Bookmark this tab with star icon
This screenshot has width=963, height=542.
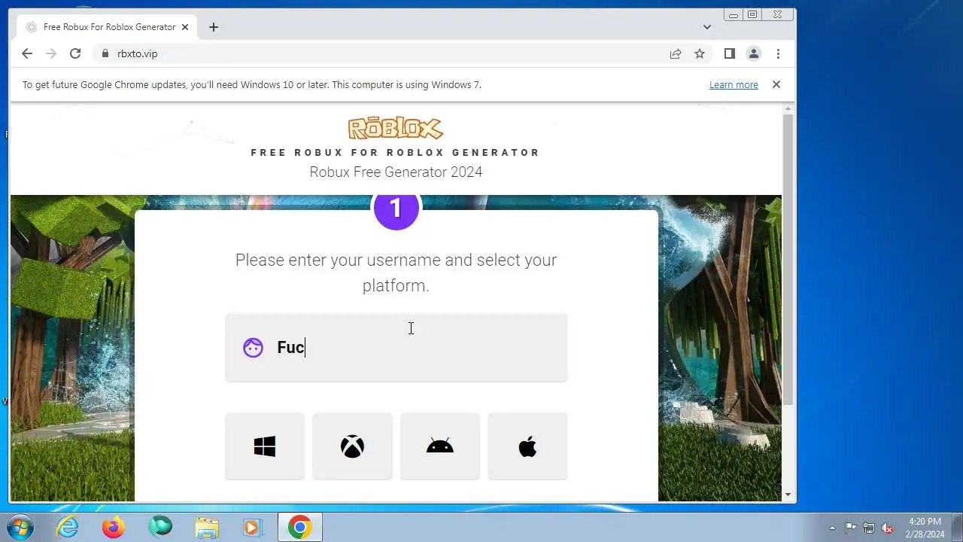(x=700, y=53)
